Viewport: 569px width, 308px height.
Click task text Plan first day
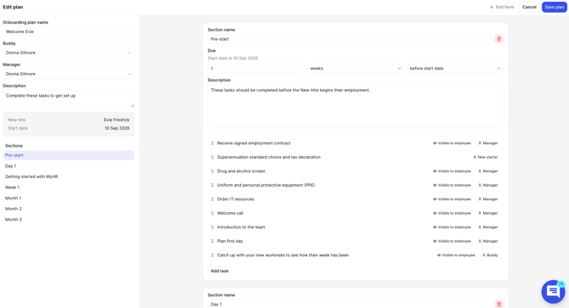click(x=230, y=241)
